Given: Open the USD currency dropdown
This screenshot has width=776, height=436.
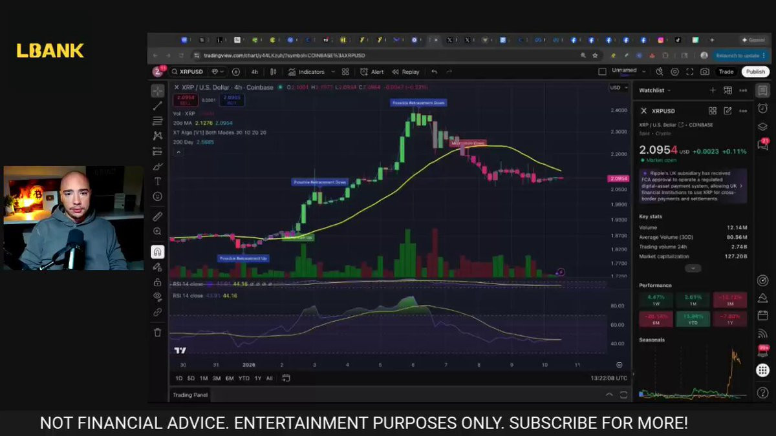Looking at the screenshot, I should 618,87.
